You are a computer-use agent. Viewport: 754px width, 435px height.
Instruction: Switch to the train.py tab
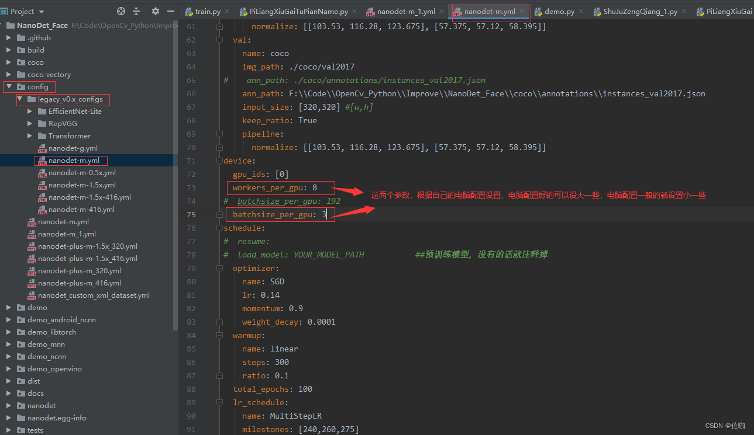coord(207,11)
